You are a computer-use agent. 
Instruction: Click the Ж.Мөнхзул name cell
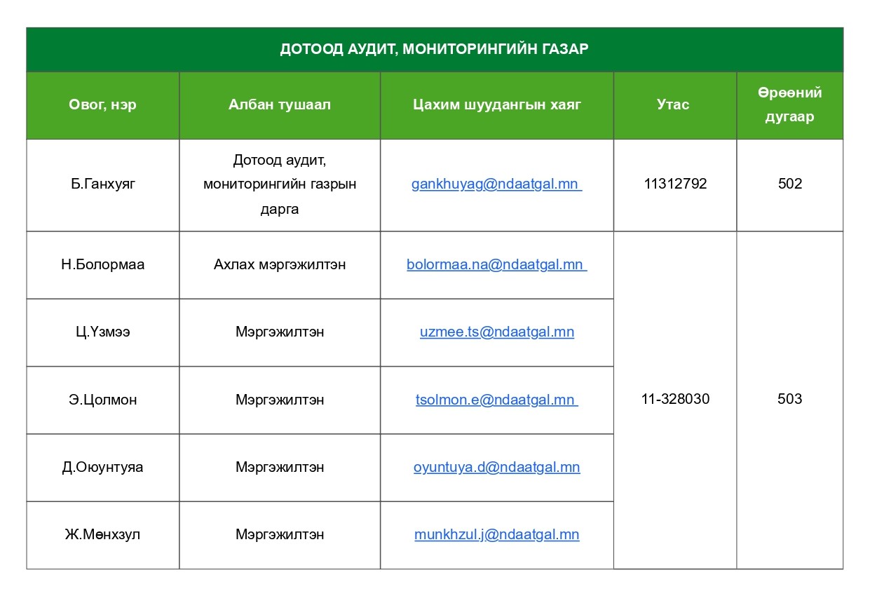(102, 534)
